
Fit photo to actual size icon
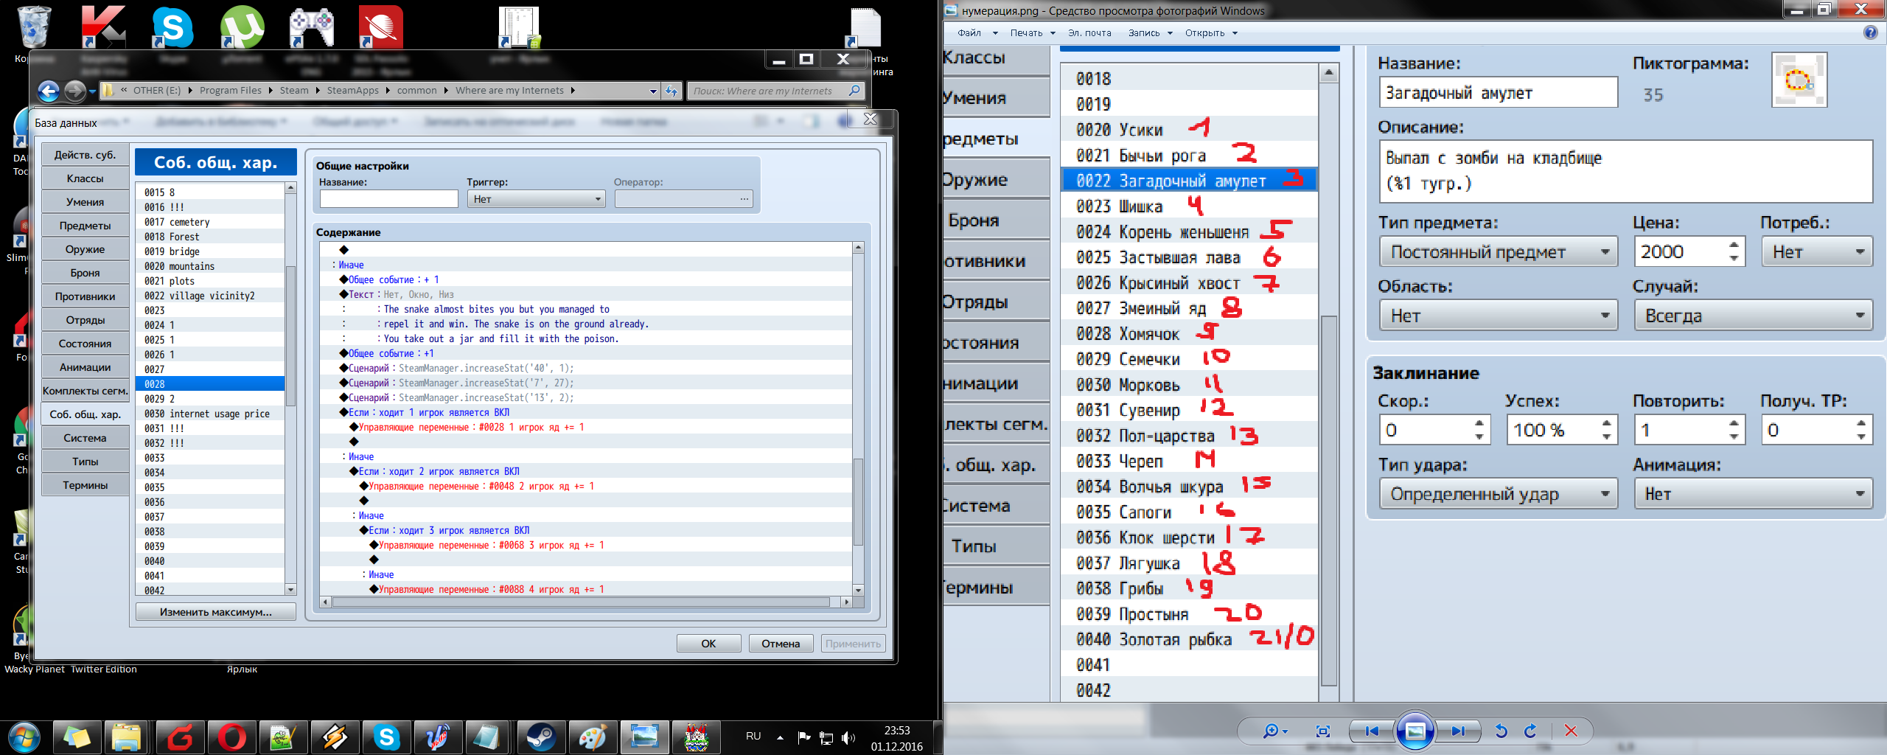click(x=1322, y=731)
